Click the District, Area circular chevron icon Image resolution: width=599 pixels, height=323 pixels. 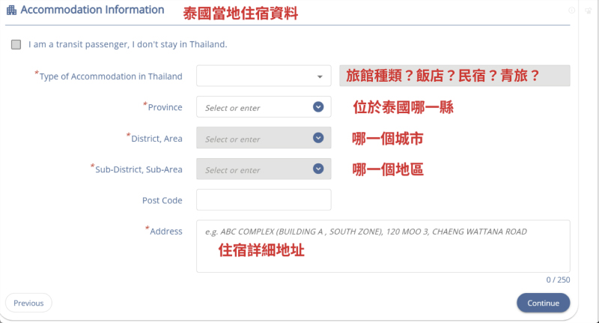318,138
